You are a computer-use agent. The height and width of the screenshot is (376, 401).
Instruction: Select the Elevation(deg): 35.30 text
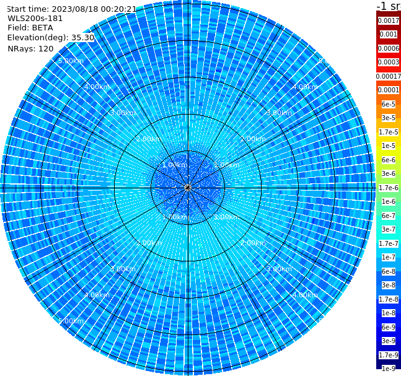[51, 38]
